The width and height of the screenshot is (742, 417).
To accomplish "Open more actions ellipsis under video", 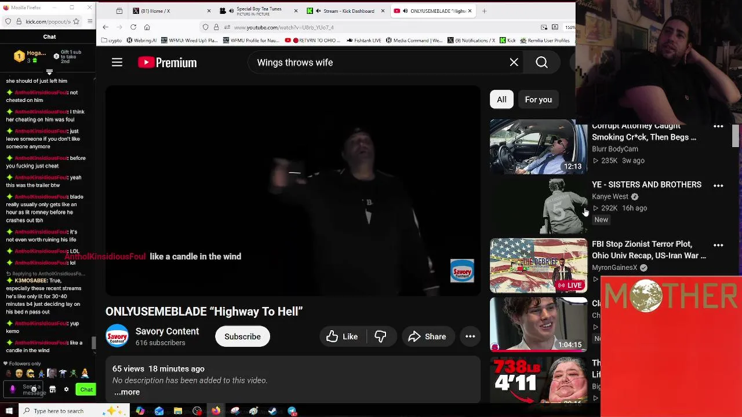I will point(470,336).
